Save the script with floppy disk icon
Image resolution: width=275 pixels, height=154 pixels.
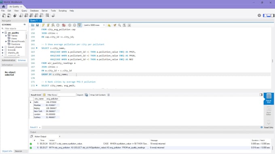point(37,25)
